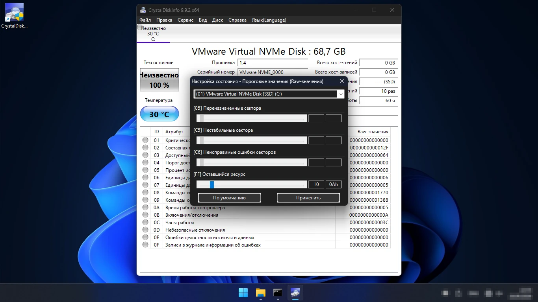
Task: Select the Часы работы attribute row
Action: [265, 223]
